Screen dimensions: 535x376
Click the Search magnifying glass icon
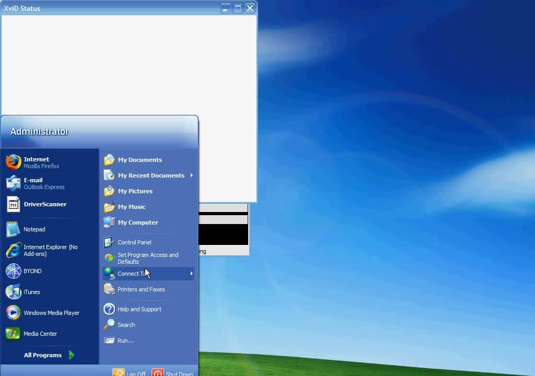click(109, 325)
